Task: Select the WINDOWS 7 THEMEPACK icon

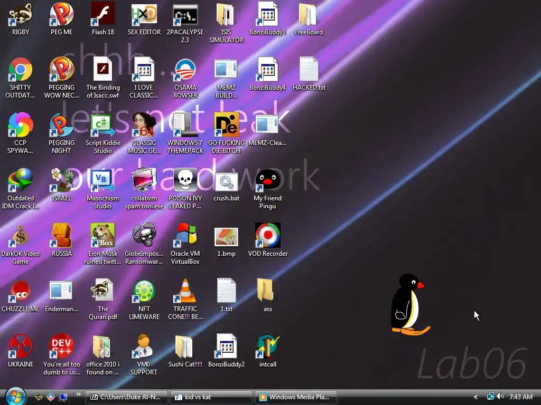Action: (x=185, y=124)
